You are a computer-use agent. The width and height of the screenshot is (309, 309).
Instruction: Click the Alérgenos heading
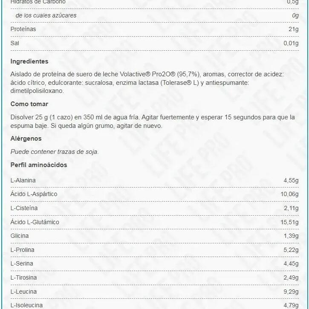click(26, 139)
